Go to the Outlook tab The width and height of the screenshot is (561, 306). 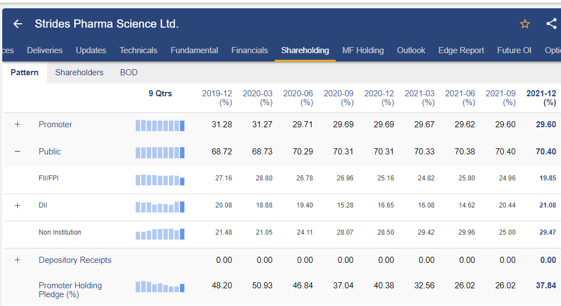coord(411,50)
